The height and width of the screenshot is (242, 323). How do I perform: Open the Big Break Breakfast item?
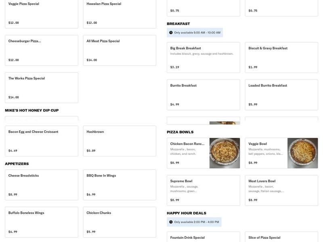pyautogui.click(x=203, y=57)
